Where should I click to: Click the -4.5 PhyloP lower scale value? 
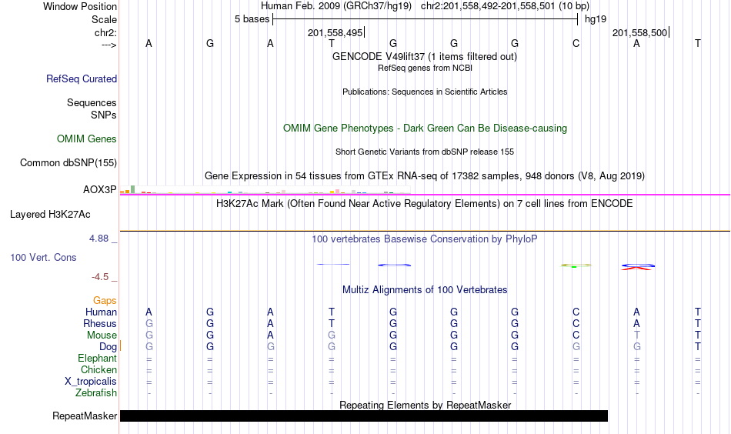pyautogui.click(x=100, y=277)
